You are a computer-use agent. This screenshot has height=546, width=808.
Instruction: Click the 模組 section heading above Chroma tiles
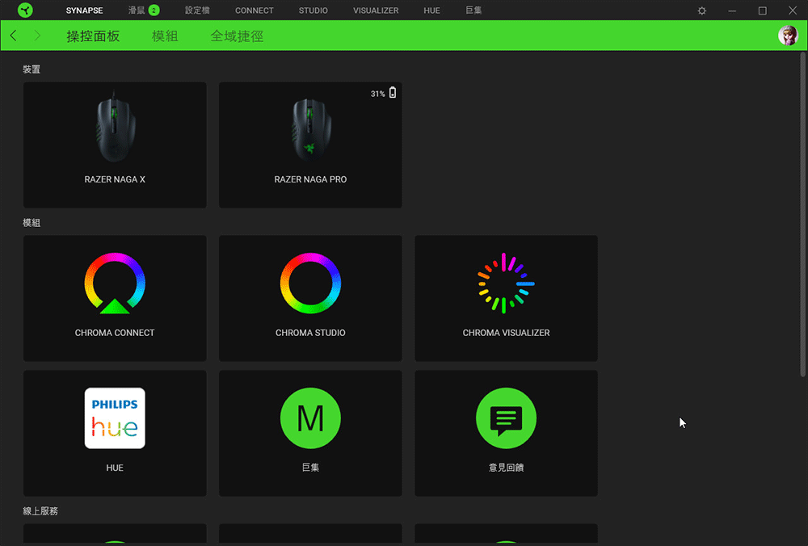[x=32, y=223]
